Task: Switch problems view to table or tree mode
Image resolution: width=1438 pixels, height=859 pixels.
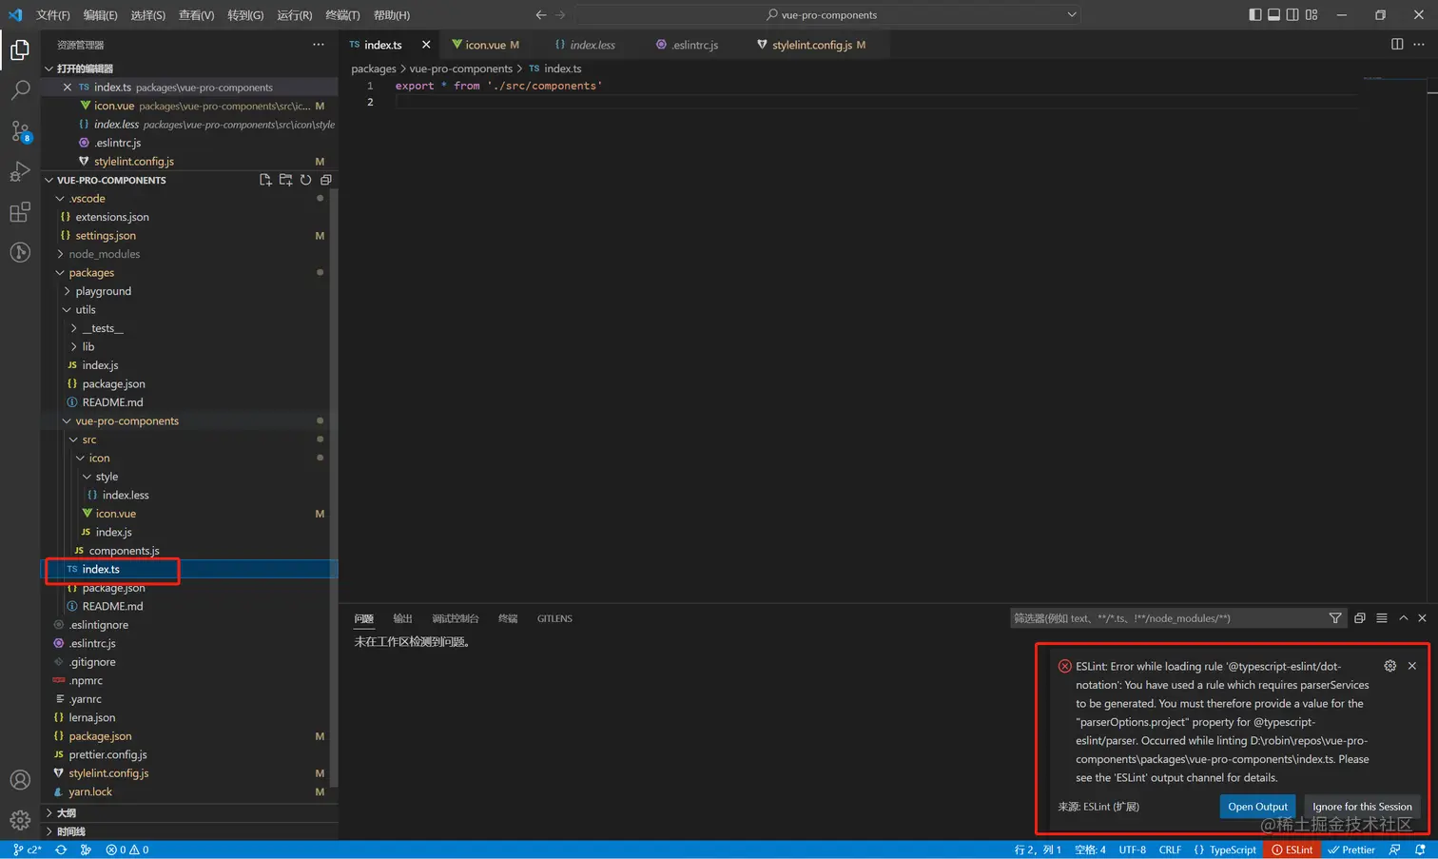Action: [x=1382, y=618]
